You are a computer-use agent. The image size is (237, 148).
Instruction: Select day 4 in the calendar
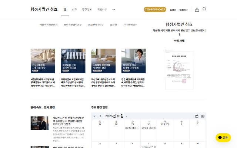100,144
